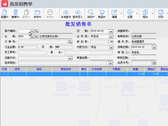The image size is (168, 126).
Task: Click the 审核F6 checkmark icon
Action: (x=50, y=12)
